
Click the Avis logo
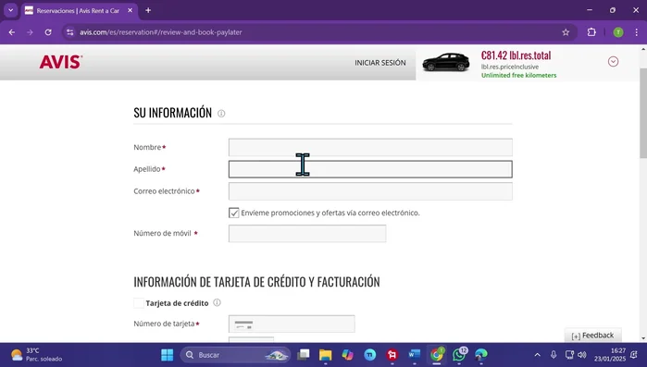point(61,62)
